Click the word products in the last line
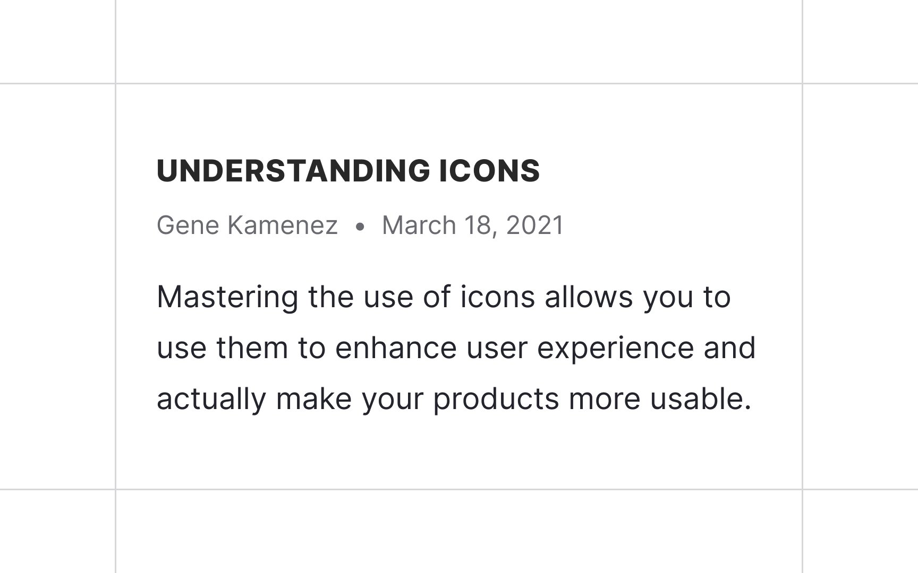The height and width of the screenshot is (573, 918). coord(496,399)
